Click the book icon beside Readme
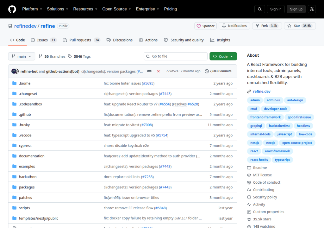The image size is (324, 228). coord(249,168)
